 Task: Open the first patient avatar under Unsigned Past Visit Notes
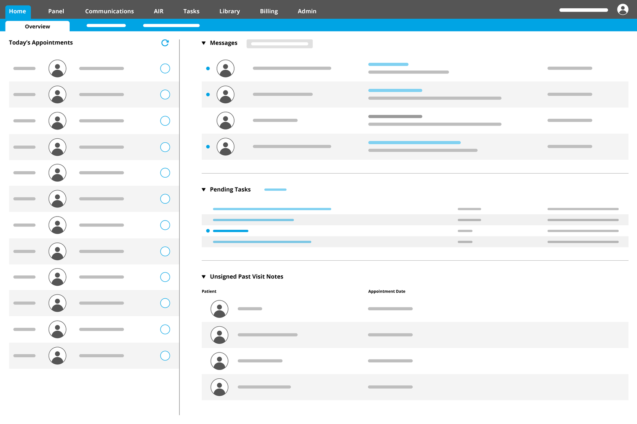tap(219, 308)
